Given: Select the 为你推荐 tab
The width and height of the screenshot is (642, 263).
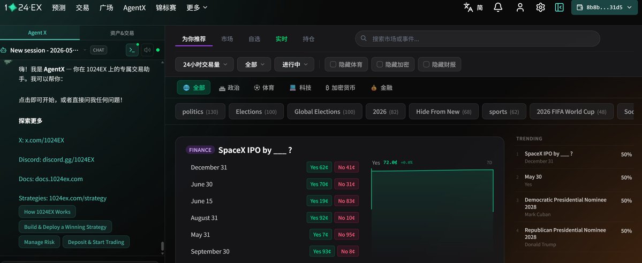Looking at the screenshot, I should [194, 39].
